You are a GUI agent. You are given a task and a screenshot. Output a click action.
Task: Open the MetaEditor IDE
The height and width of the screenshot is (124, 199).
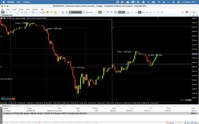point(51,12)
